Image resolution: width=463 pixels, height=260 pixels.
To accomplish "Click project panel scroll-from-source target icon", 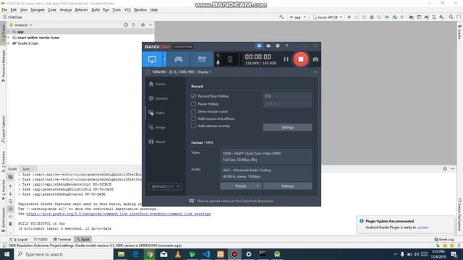I will tap(126, 25).
